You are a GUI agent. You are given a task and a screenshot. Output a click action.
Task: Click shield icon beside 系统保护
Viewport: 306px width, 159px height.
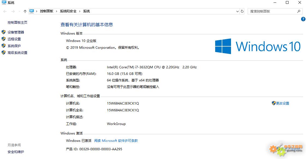[4, 45]
